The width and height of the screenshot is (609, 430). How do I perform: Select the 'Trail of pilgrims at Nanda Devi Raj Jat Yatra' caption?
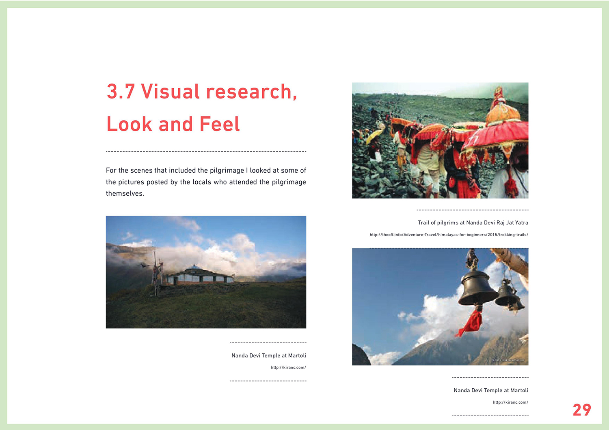[x=473, y=222]
